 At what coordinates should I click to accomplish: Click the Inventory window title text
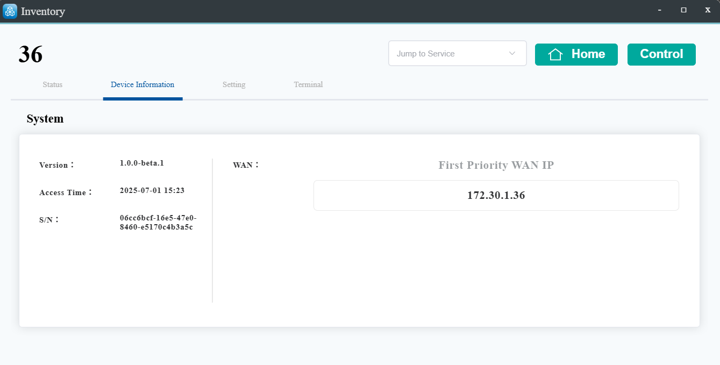tap(43, 11)
